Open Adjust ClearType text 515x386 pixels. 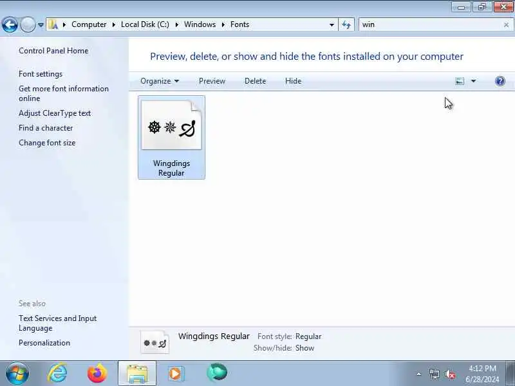pos(55,113)
